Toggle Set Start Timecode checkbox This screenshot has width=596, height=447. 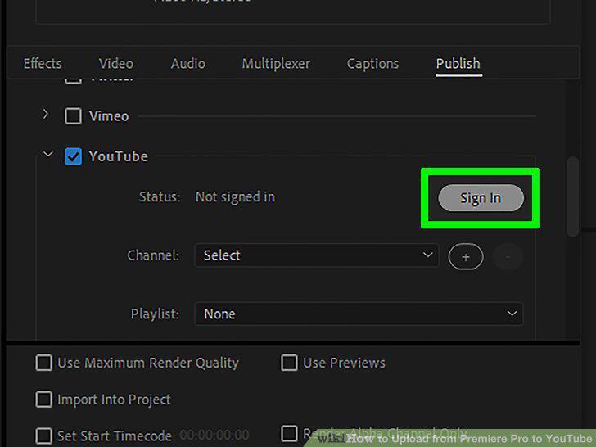[x=43, y=436]
